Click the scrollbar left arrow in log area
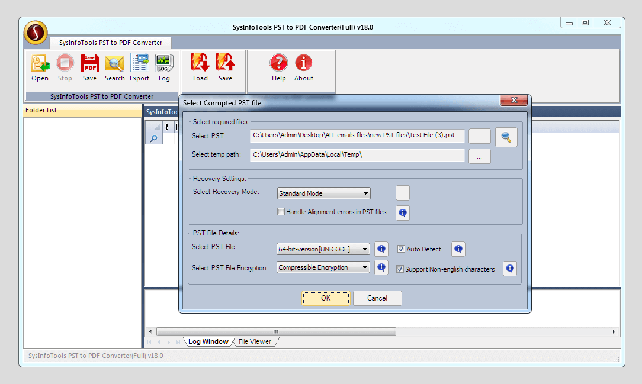This screenshot has height=384, width=642. click(x=150, y=331)
